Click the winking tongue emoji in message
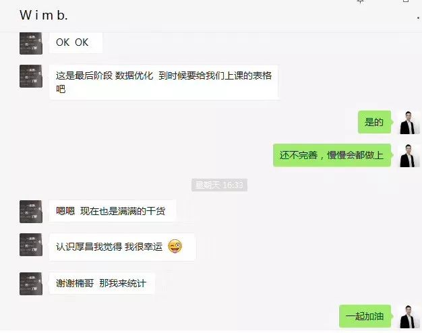Screen dimensions: 422x333 click(175, 246)
